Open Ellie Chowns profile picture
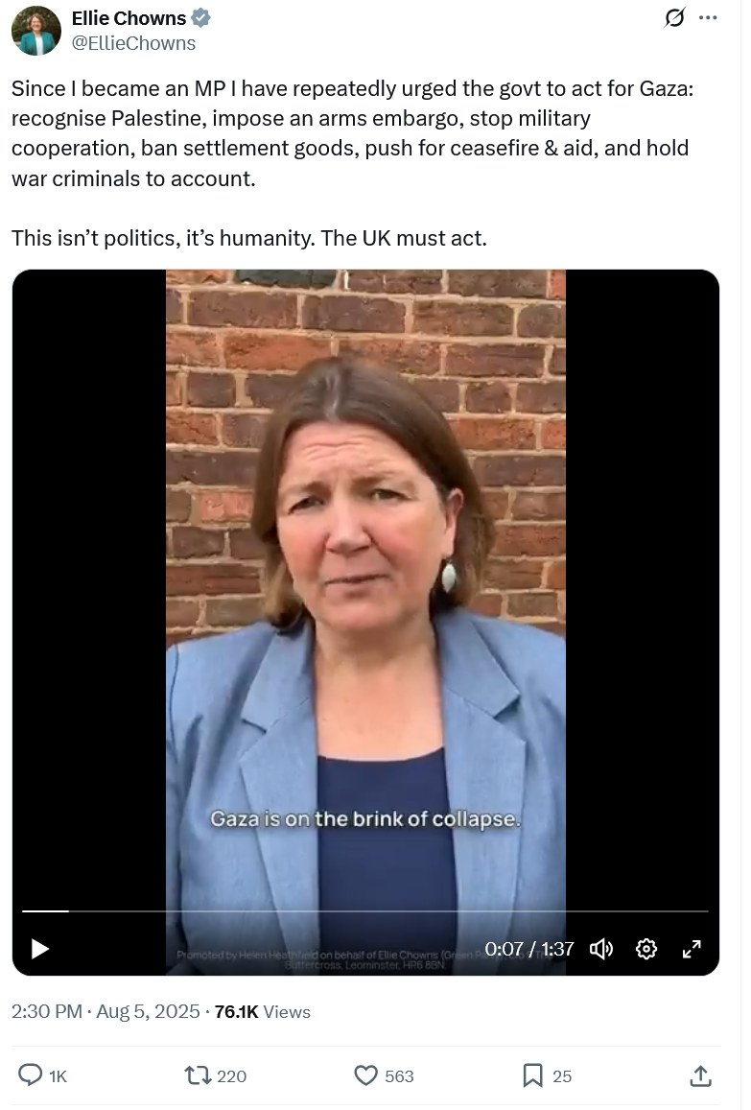Viewport: 751px width, 1110px height. coord(36,31)
